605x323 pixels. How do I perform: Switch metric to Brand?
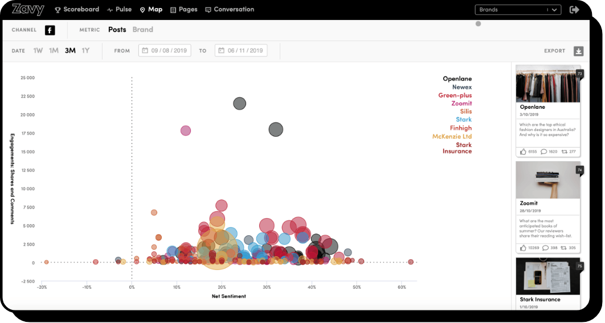click(142, 30)
